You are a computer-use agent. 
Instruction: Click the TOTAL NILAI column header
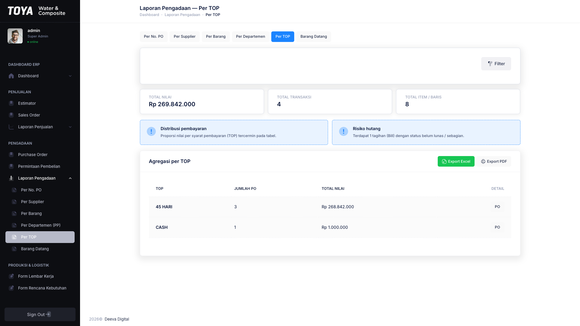pos(333,189)
